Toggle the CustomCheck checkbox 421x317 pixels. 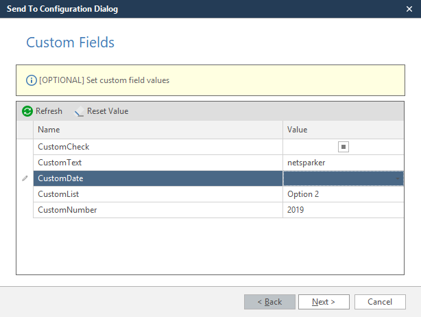[344, 147]
